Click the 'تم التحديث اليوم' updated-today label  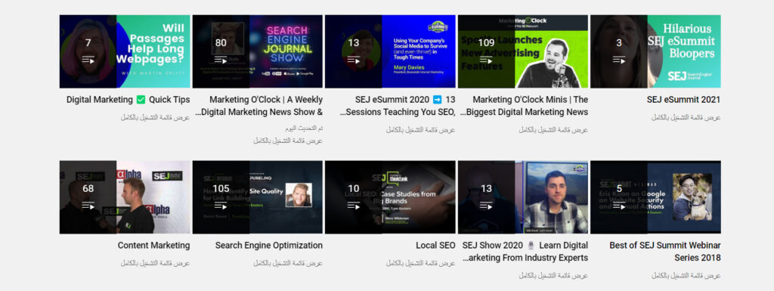point(304,128)
